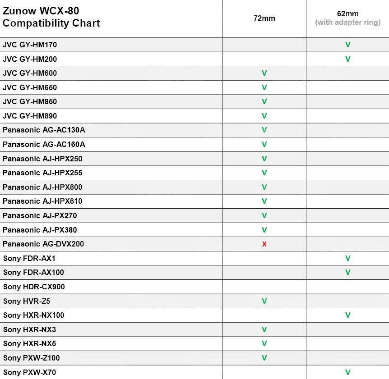Click the Sony HVR-Z5 green check mark
Viewport: 389px width, 379px height.
click(264, 301)
